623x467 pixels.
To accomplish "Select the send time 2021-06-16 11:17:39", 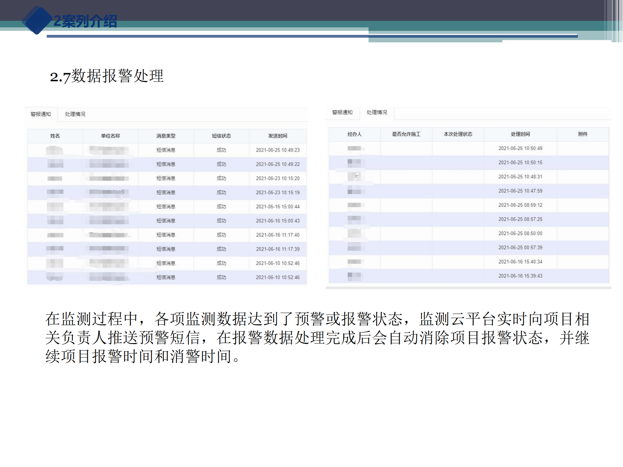I will coord(278,249).
